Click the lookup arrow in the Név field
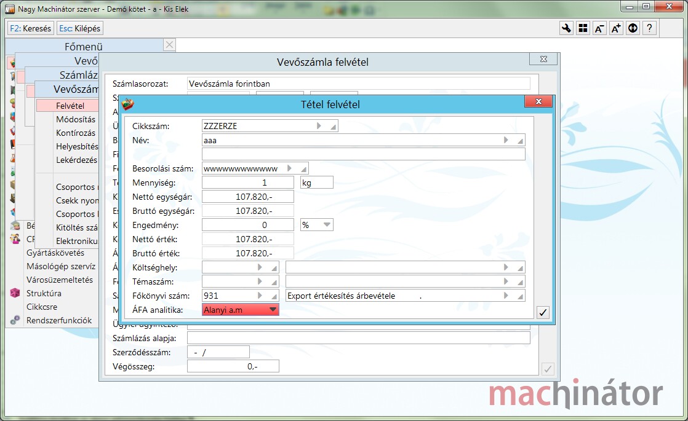The height and width of the screenshot is (421, 688). pyautogui.click(x=506, y=140)
